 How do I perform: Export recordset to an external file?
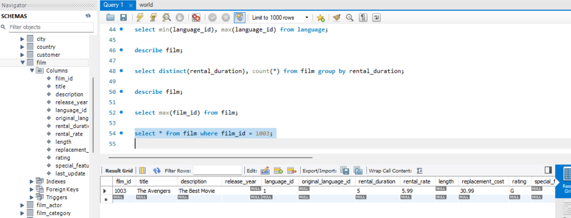click(344, 171)
